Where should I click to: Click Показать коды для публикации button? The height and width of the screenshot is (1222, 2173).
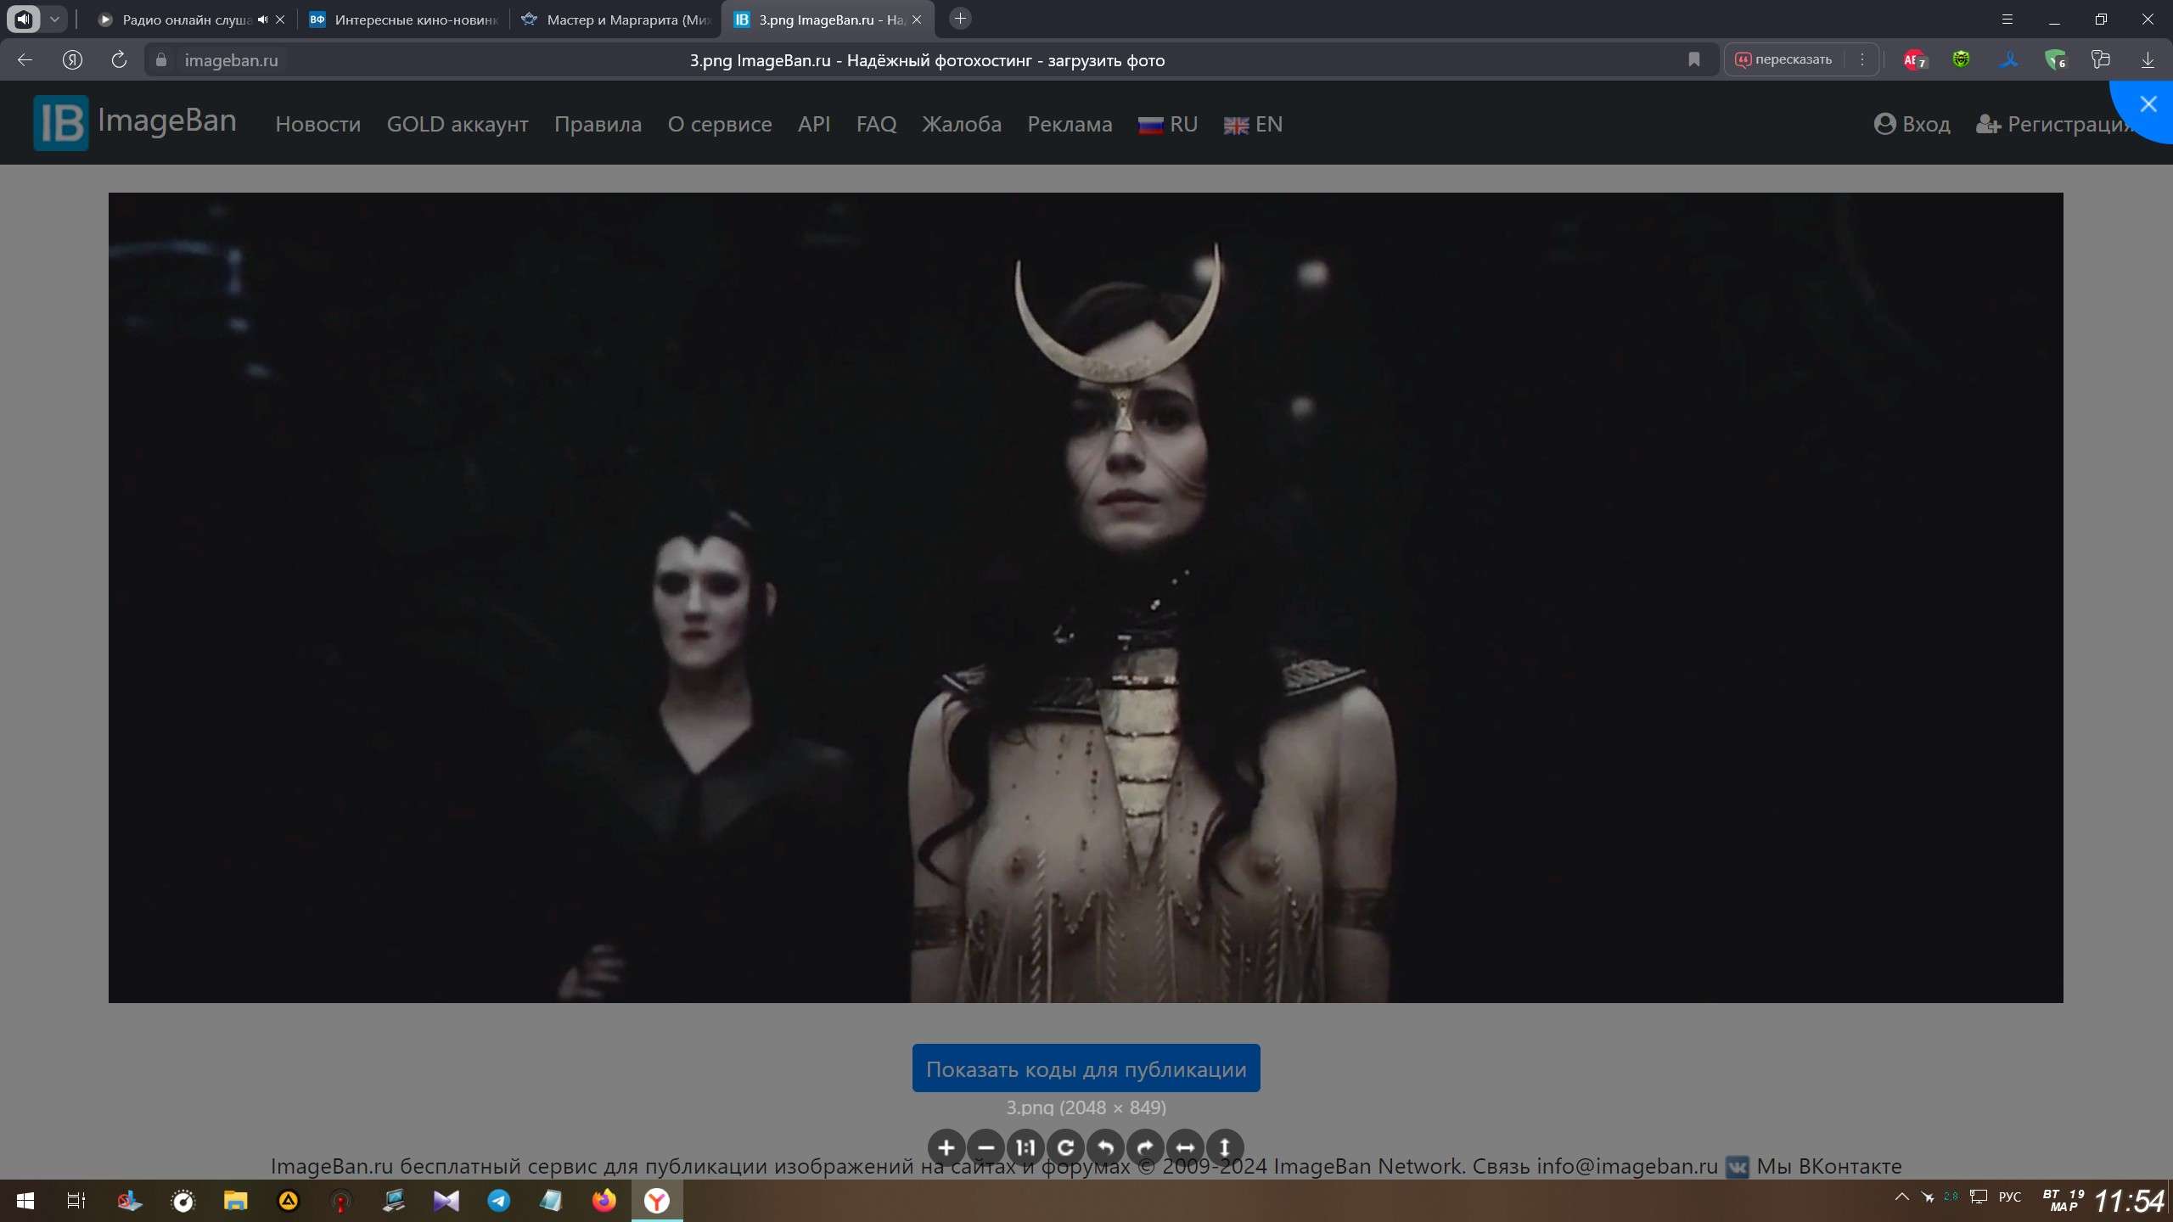1086,1068
